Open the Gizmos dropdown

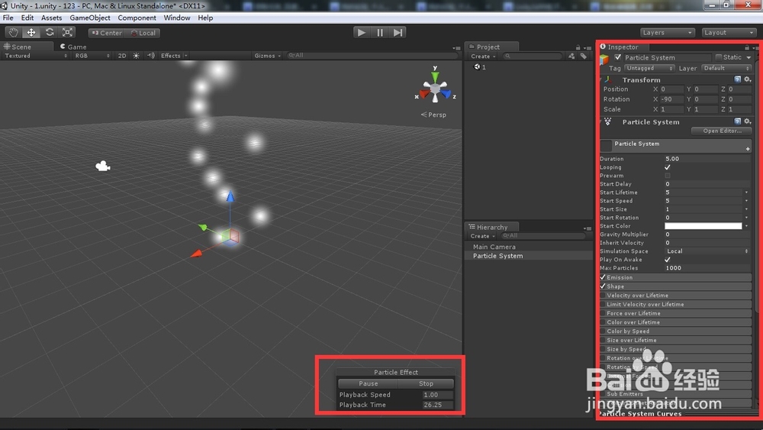[x=267, y=56]
